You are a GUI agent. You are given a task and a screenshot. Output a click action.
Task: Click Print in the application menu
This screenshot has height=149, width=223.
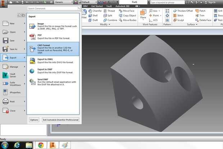13,101
